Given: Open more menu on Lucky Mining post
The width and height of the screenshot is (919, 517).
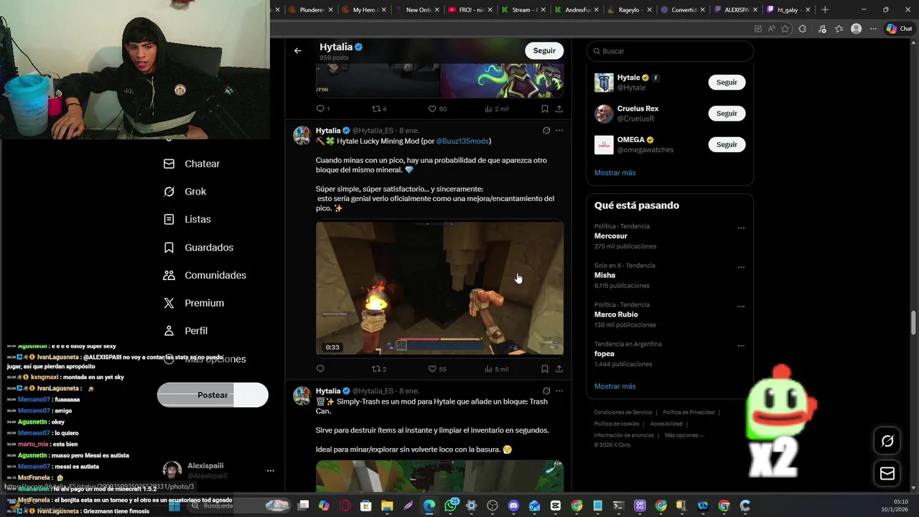Looking at the screenshot, I should (x=559, y=131).
